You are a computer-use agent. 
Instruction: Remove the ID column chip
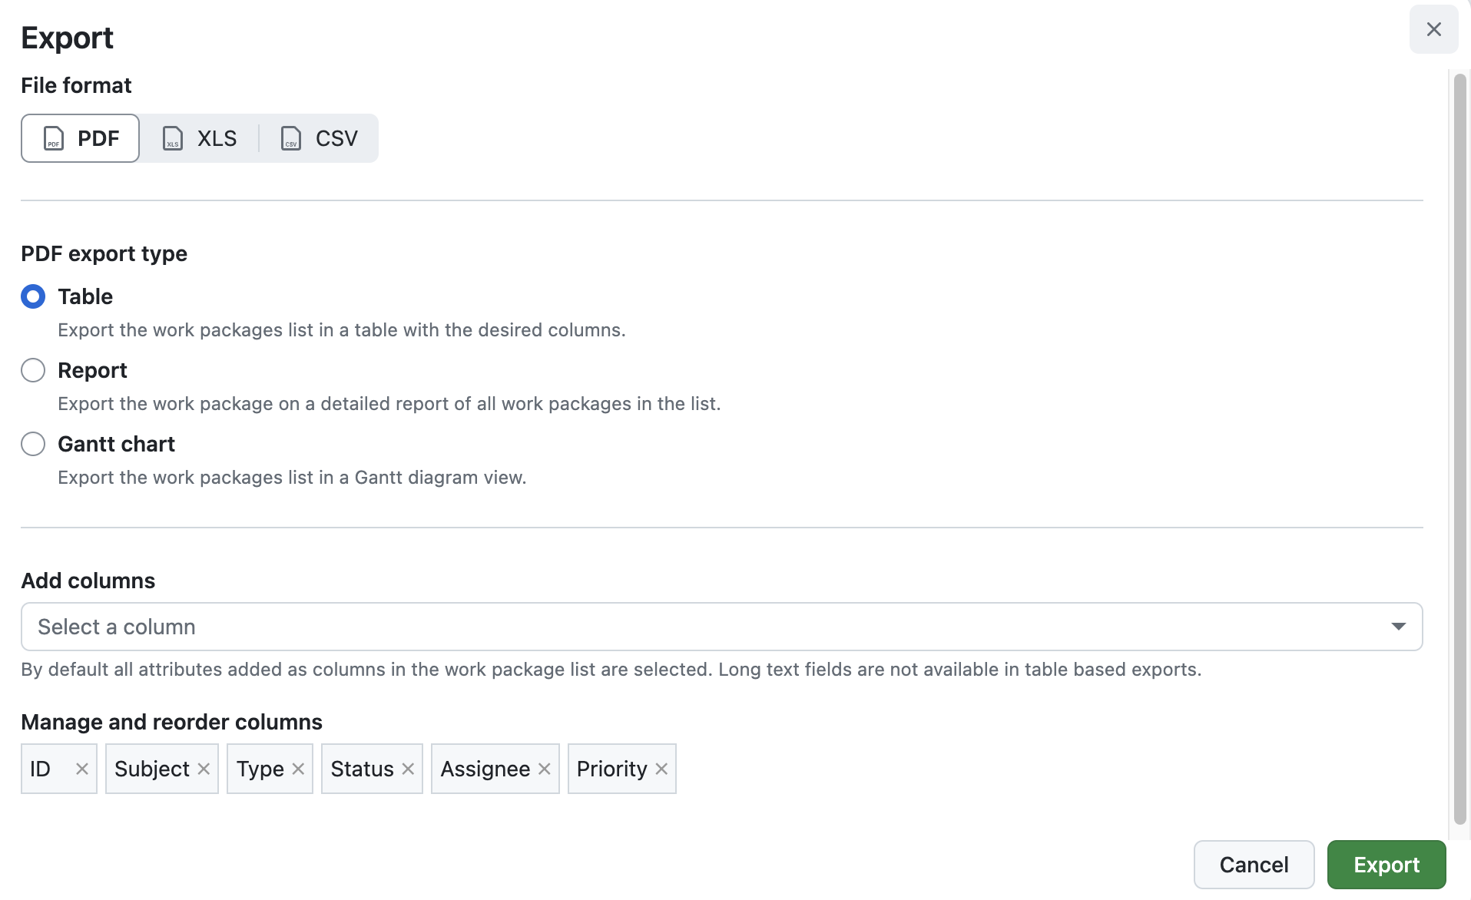pyautogui.click(x=81, y=768)
